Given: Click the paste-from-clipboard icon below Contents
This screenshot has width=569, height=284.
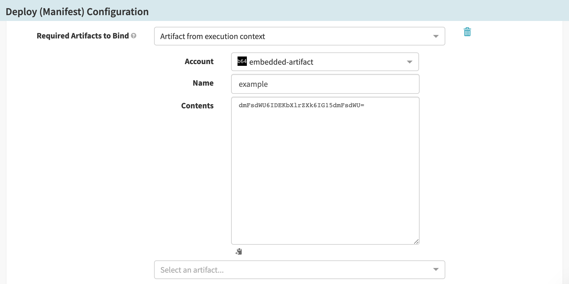Looking at the screenshot, I should [x=239, y=251].
